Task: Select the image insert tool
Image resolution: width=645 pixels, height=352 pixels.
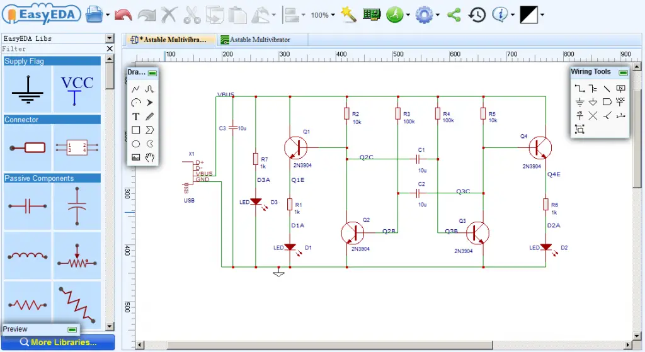Action: 136,157
